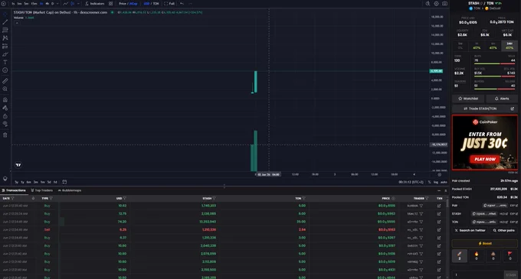
Task: Undo the last chart action
Action: (182, 4)
